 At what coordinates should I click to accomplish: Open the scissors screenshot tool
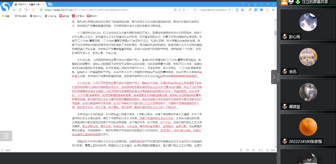(x=242, y=10)
